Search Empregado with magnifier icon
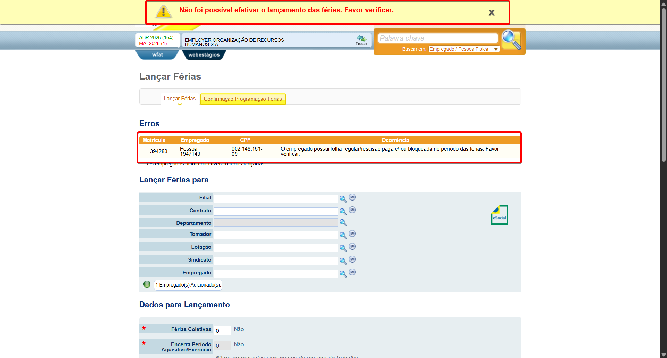This screenshot has width=667, height=358. click(x=343, y=274)
